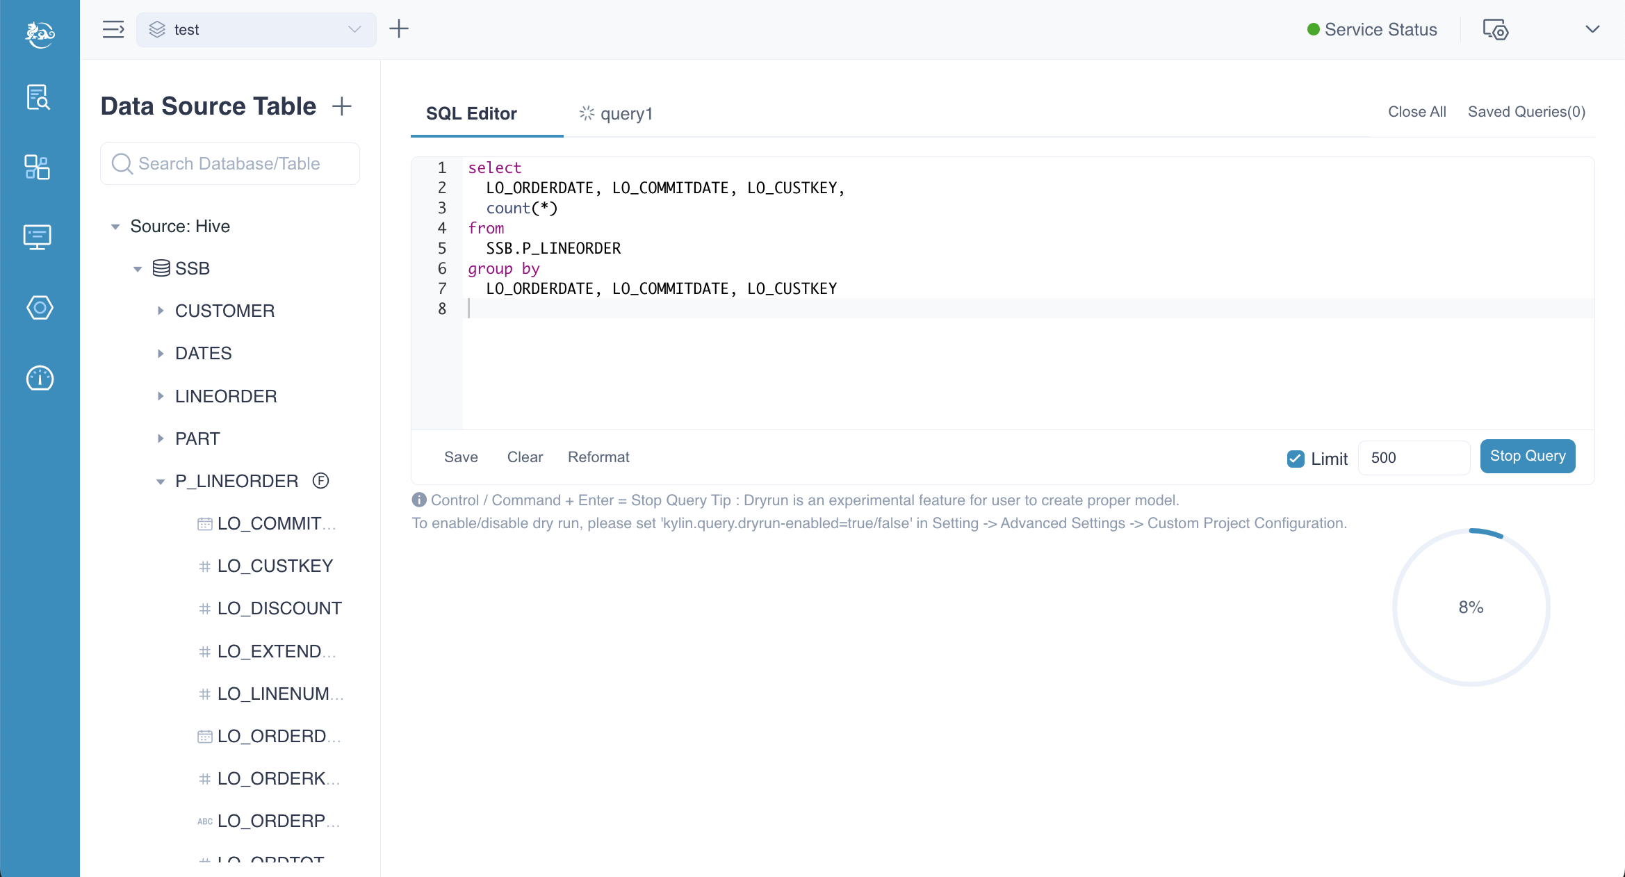
Task: Click the 8% query progress circle
Action: [x=1471, y=607]
